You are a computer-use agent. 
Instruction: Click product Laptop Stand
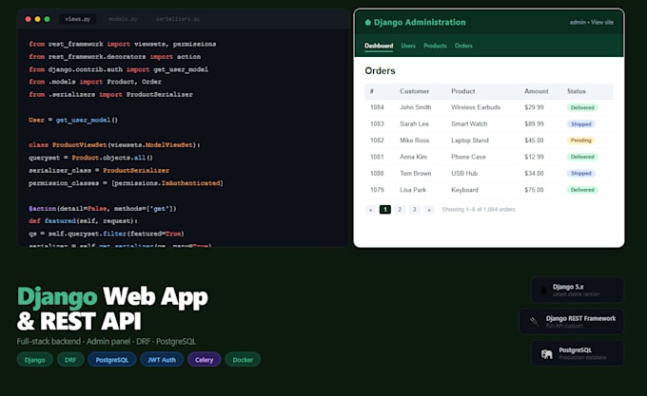pyautogui.click(x=470, y=141)
